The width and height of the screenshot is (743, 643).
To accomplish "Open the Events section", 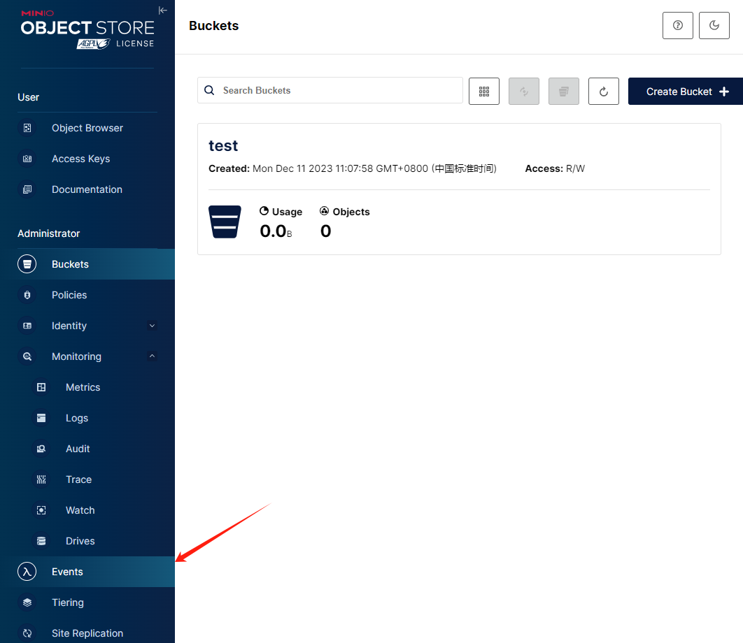I will (67, 571).
